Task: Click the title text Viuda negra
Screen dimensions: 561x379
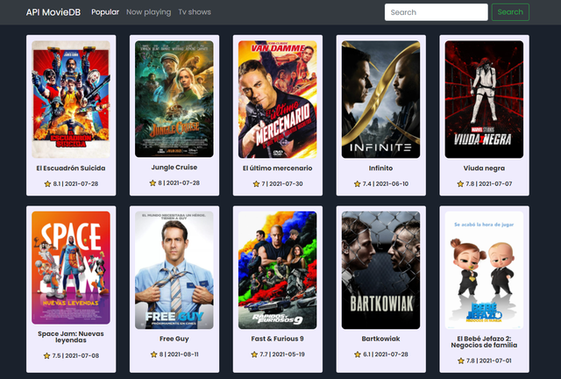Action: (x=484, y=168)
